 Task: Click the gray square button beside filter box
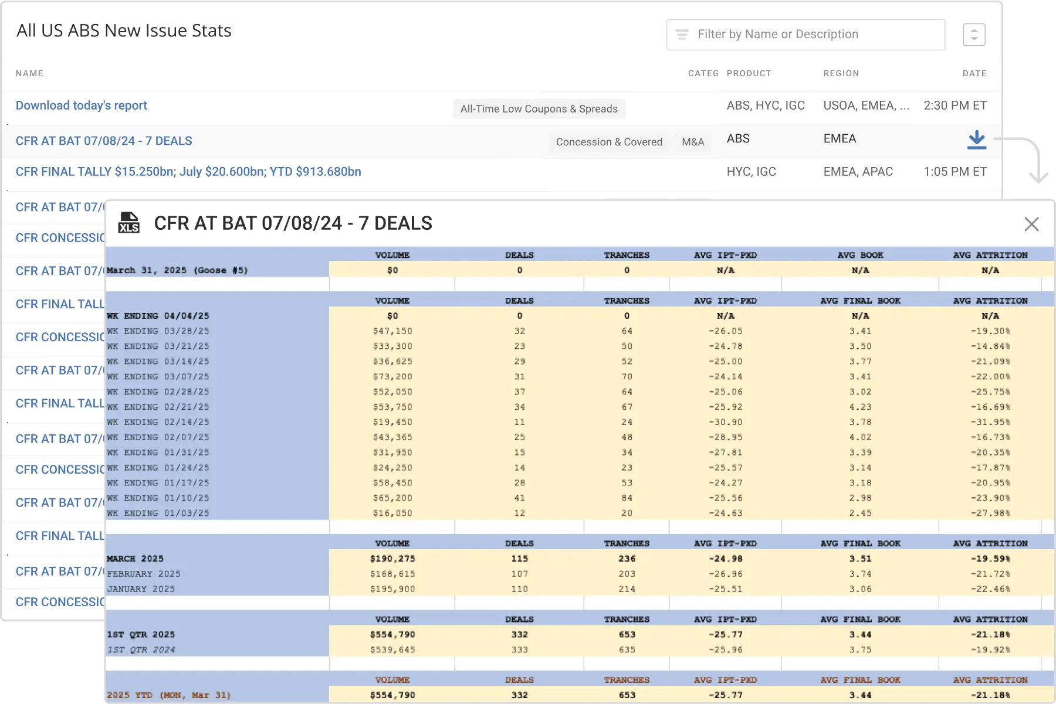pyautogui.click(x=973, y=33)
